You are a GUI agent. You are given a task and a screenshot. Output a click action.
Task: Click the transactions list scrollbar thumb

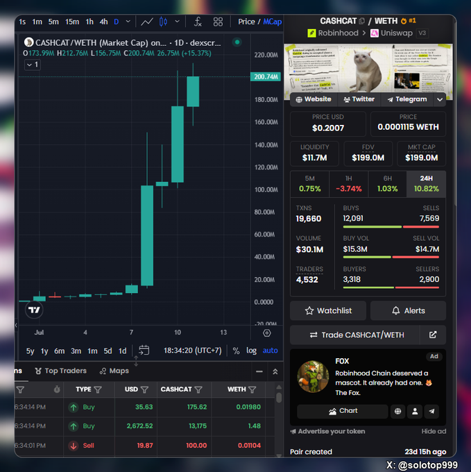pos(279,397)
